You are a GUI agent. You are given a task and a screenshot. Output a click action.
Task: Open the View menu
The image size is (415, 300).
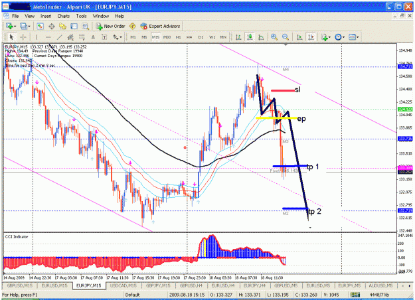pos(29,16)
